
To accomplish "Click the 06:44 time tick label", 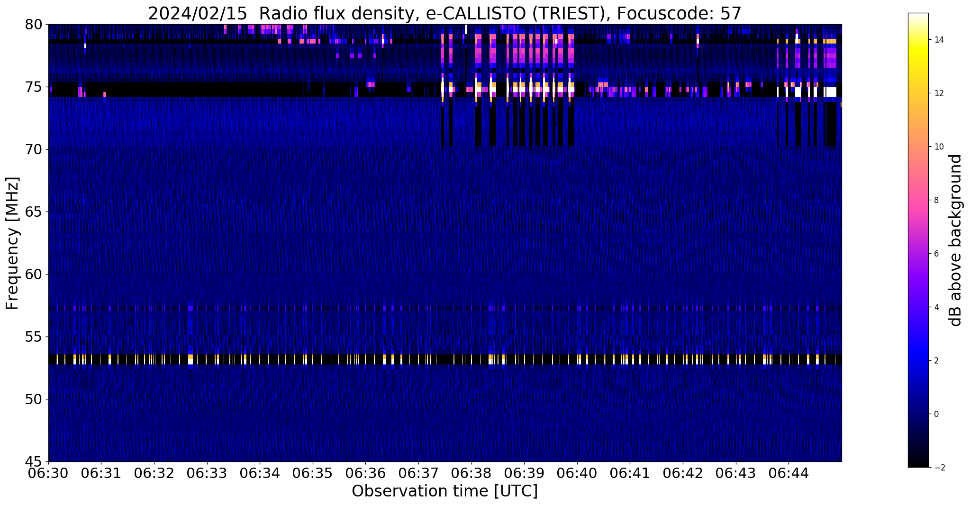I will click(x=789, y=474).
